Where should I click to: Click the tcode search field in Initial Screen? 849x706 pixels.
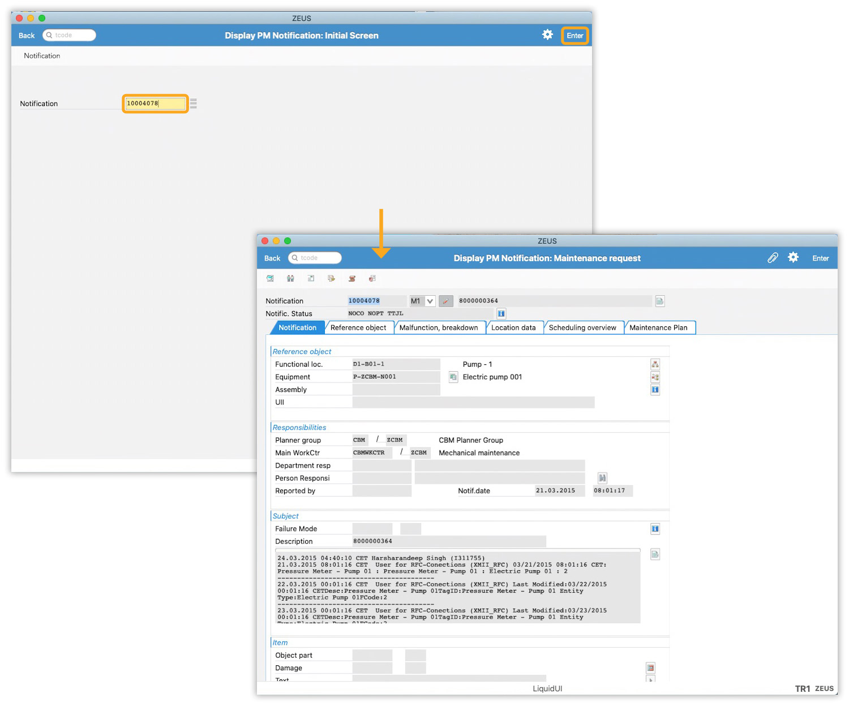tap(70, 35)
